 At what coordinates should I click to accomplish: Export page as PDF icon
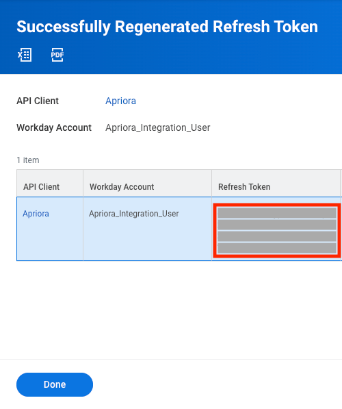[x=57, y=55]
